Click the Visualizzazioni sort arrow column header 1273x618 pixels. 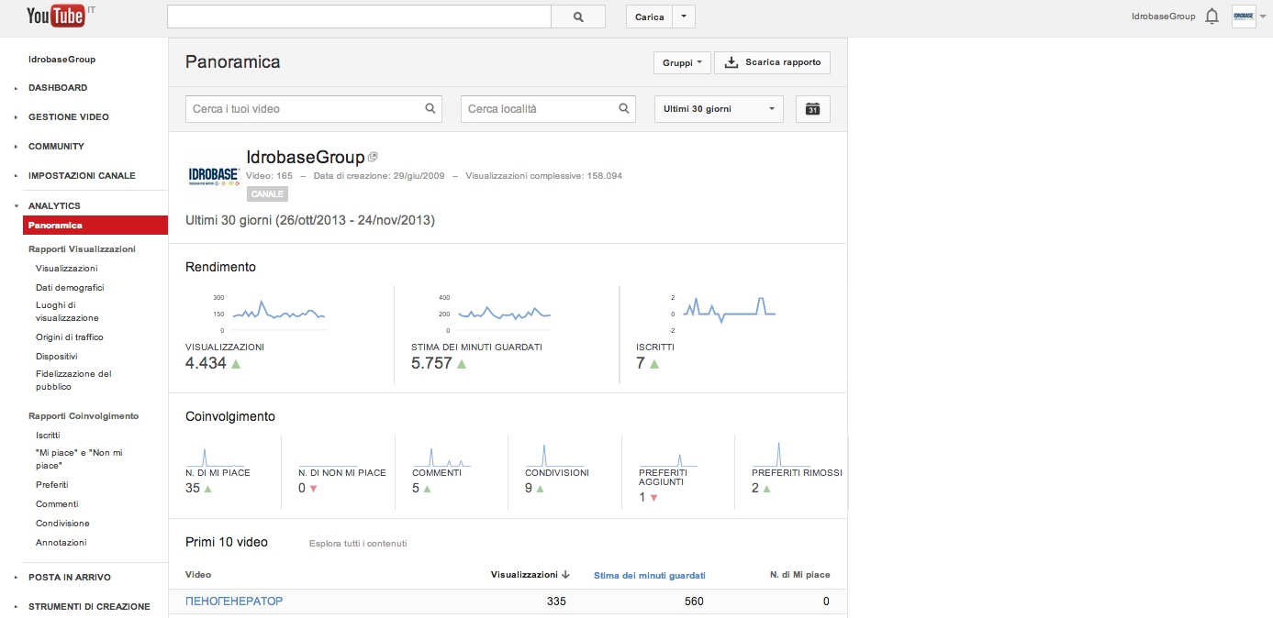click(530, 575)
